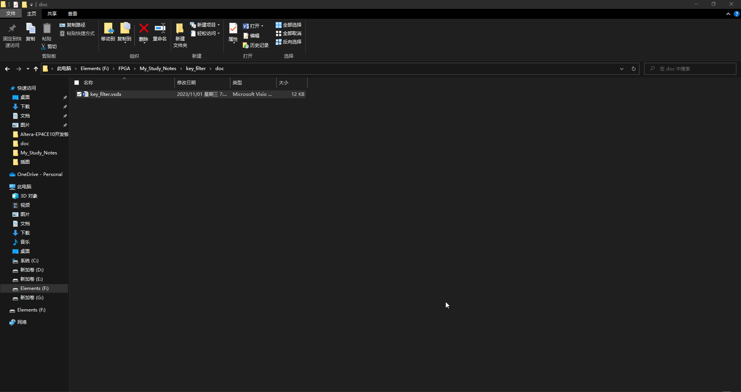Open quick access 下载 with pin

[x=25, y=107]
